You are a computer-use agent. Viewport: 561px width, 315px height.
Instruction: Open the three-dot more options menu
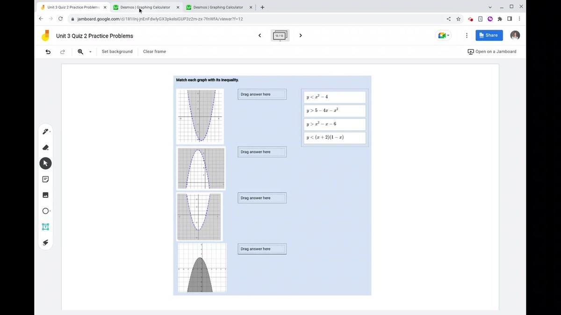[466, 35]
